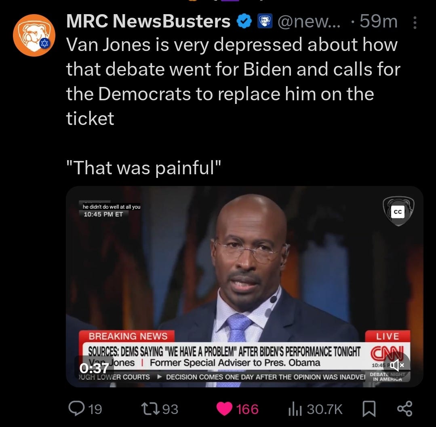Open the reply comment icon
The image size is (436, 427).
[76, 408]
